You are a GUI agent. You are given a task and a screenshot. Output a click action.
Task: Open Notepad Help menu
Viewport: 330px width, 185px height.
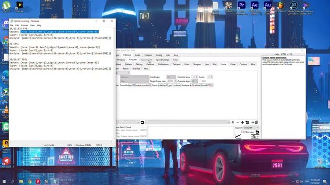coord(39,25)
